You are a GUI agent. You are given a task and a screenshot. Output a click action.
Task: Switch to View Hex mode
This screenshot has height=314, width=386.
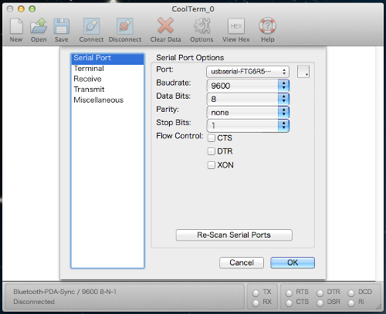(x=236, y=26)
